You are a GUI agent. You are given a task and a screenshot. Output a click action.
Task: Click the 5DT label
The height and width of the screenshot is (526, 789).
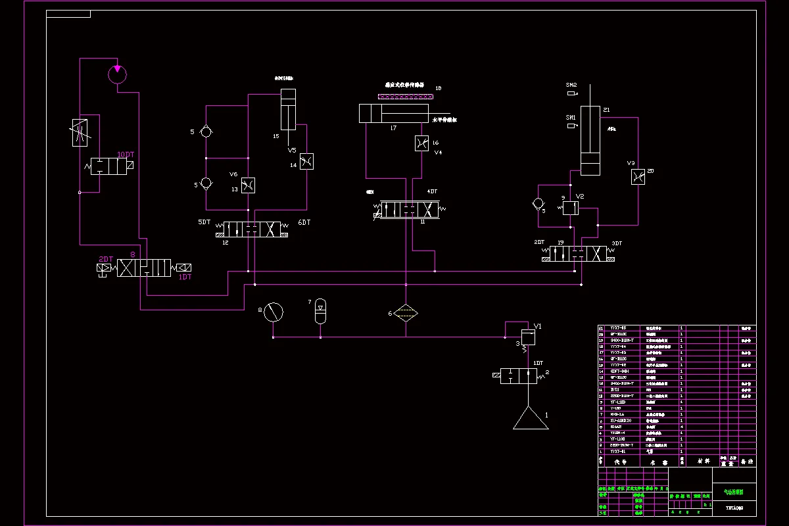point(204,222)
